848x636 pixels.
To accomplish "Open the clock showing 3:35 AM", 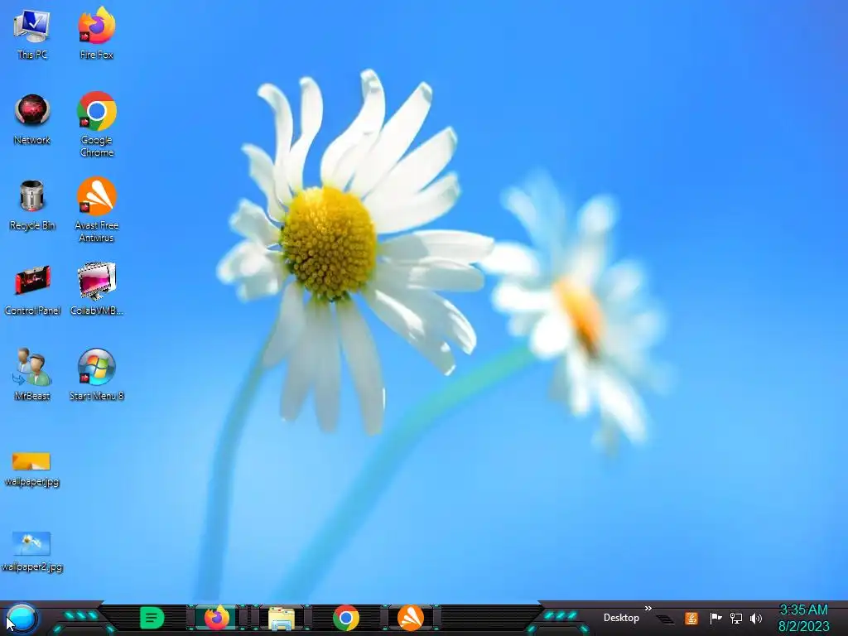I will (x=803, y=618).
